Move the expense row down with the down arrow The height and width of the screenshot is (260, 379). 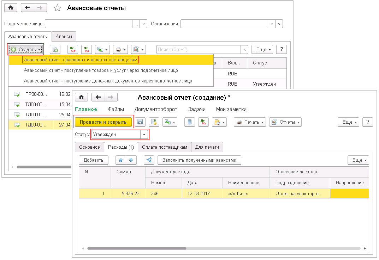click(131, 160)
